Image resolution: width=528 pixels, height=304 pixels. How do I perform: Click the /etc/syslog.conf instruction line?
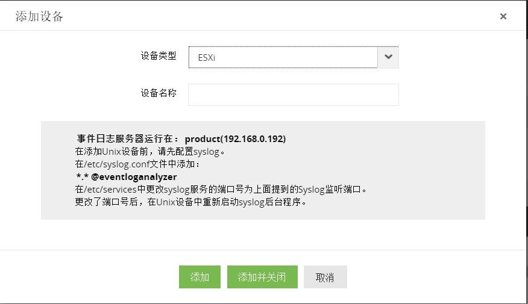tap(137, 164)
